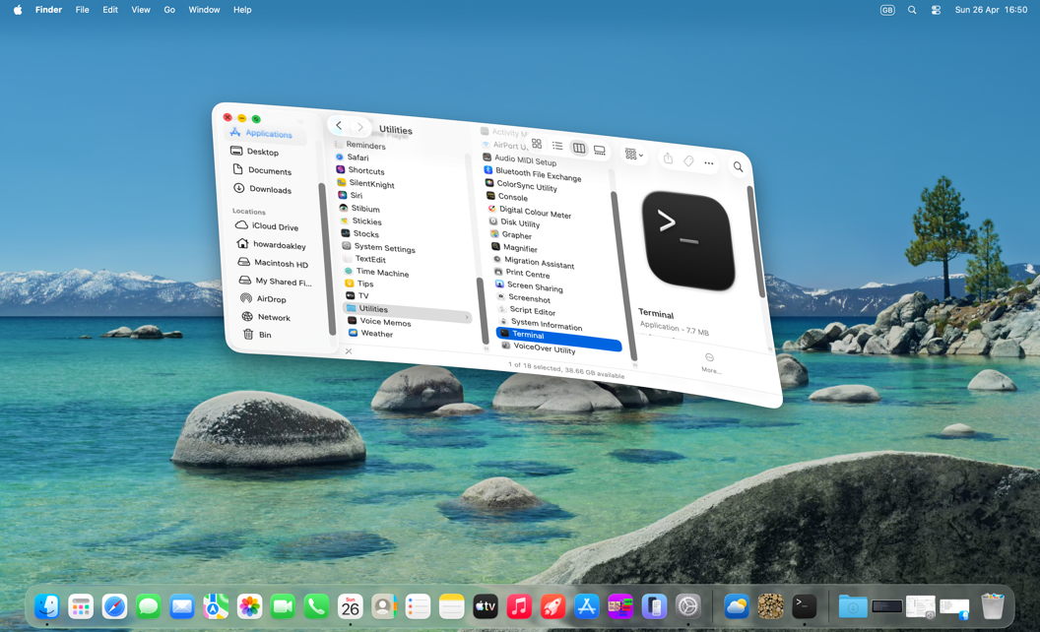Switch Finder to gallery view
The height and width of the screenshot is (632, 1040).
(x=599, y=150)
